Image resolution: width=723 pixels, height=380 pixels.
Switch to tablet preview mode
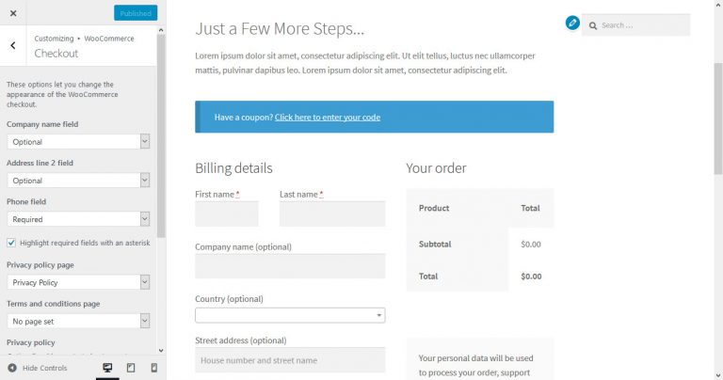pyautogui.click(x=131, y=368)
